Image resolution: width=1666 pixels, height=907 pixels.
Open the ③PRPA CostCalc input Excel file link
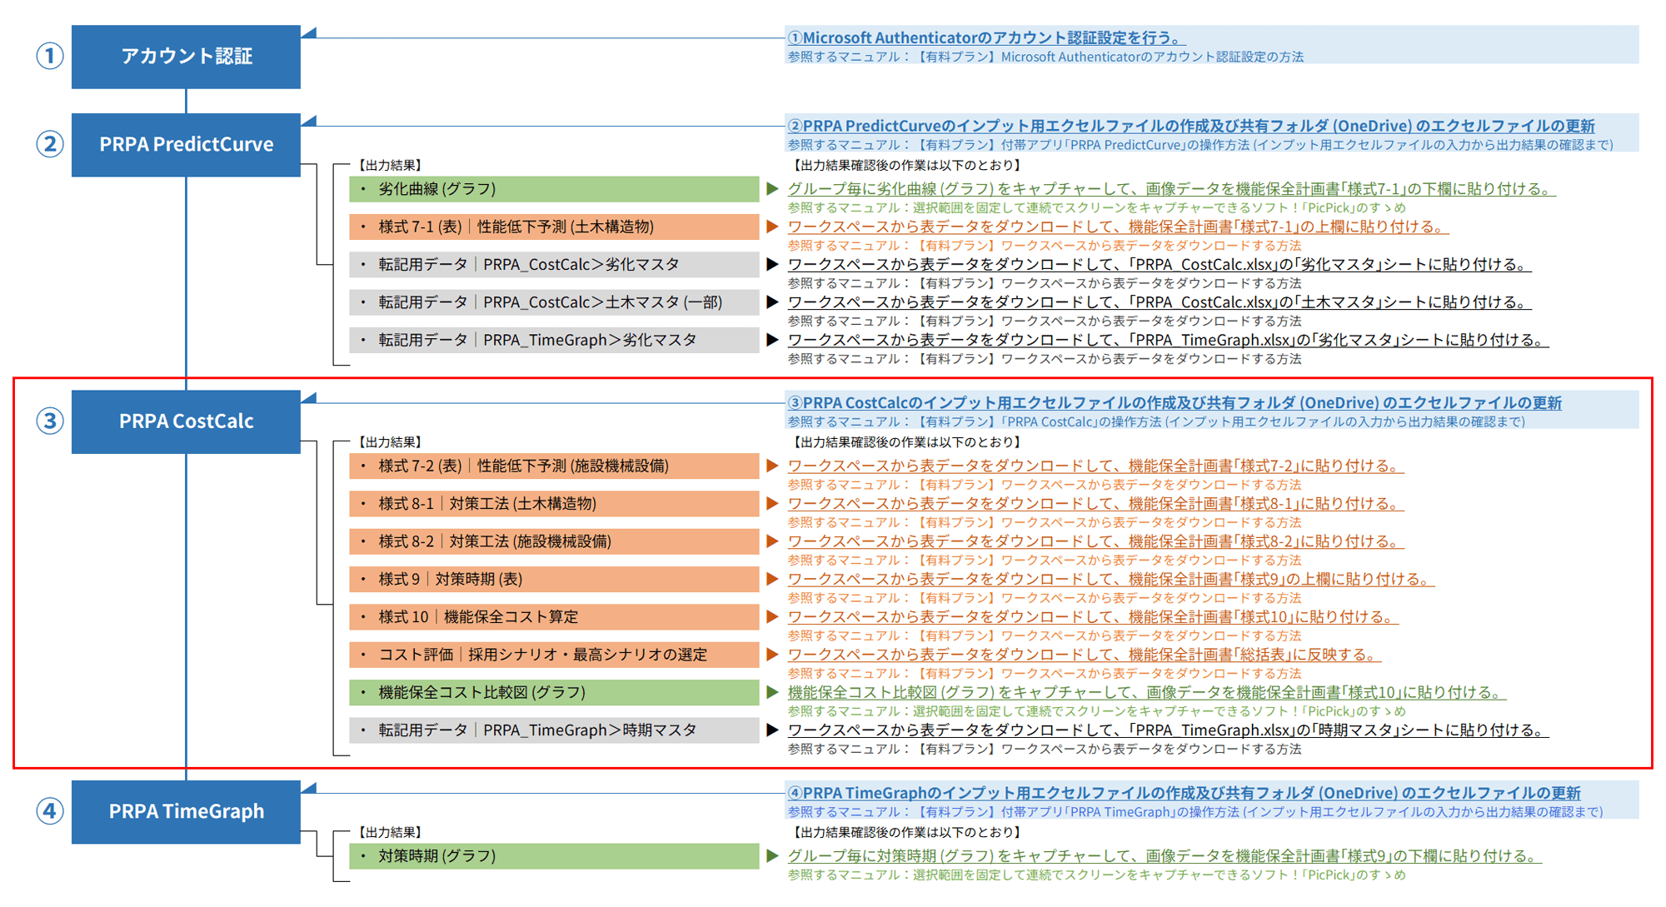point(1174,402)
